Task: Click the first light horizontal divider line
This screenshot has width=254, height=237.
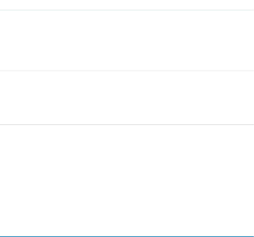Action: (x=127, y=10)
